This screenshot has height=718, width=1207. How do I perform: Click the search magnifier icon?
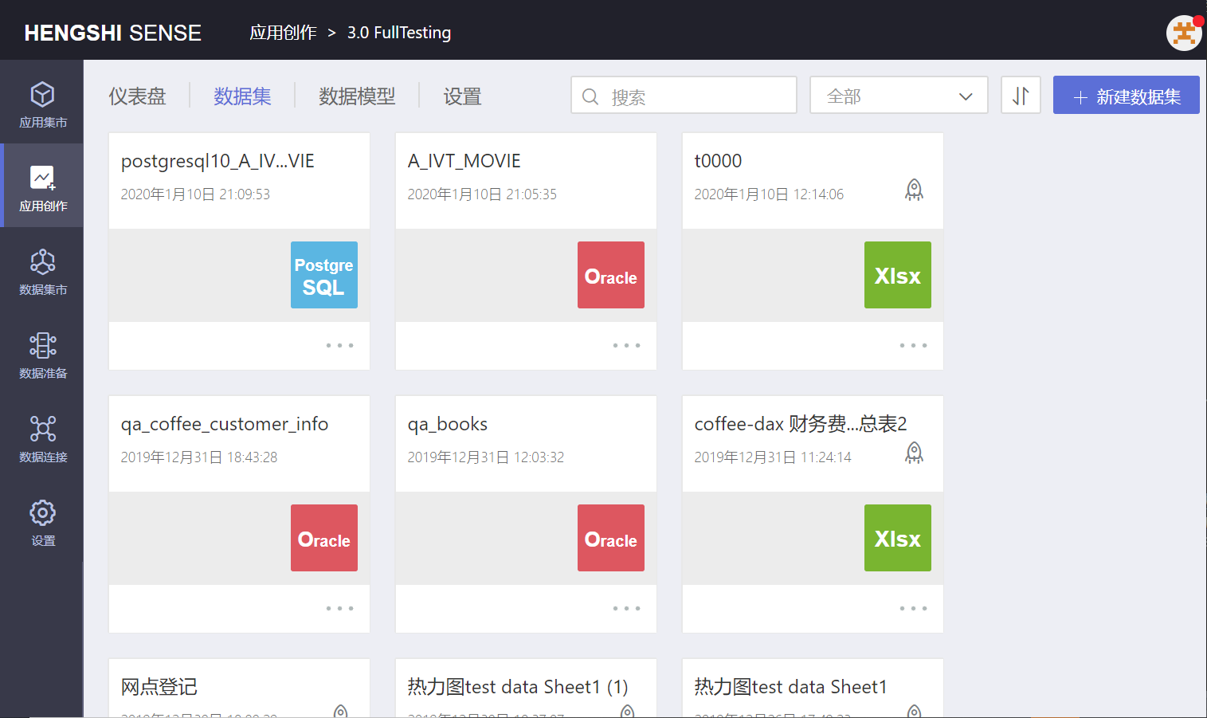click(x=590, y=96)
